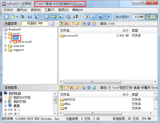The width and height of the screenshot is (160, 123).
Task: Expand 桌面 in the local tree
Action: pos(5,106)
